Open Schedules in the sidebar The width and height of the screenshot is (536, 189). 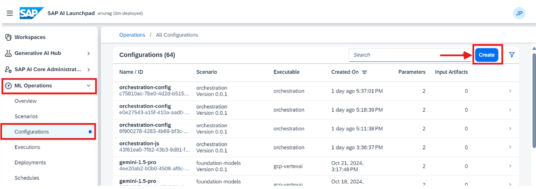pyautogui.click(x=27, y=178)
